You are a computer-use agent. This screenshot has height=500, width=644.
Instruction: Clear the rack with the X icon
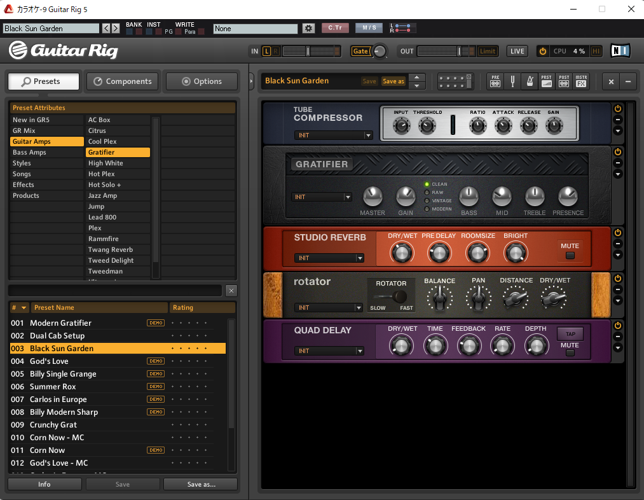[611, 81]
